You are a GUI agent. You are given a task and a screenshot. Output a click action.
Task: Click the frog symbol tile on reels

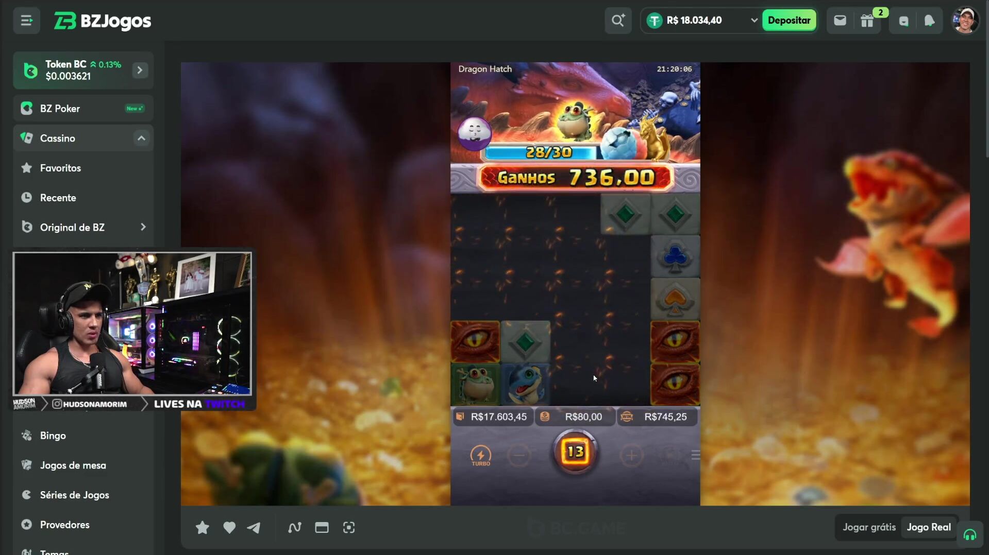pyautogui.click(x=475, y=384)
